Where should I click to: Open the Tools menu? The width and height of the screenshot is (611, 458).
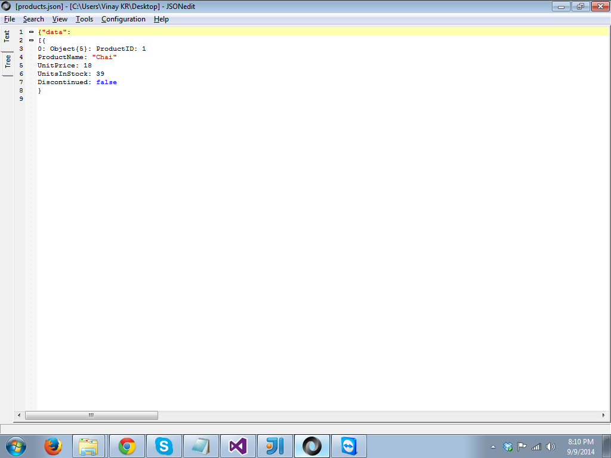[84, 19]
